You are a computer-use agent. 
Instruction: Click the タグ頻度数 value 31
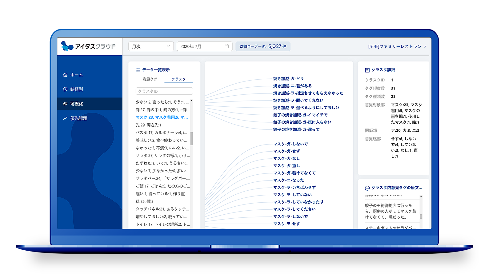click(x=393, y=88)
